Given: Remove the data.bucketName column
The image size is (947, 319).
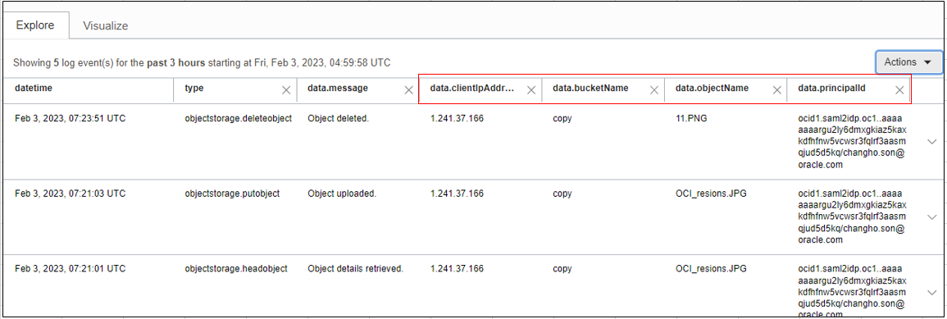Looking at the screenshot, I should coord(654,90).
